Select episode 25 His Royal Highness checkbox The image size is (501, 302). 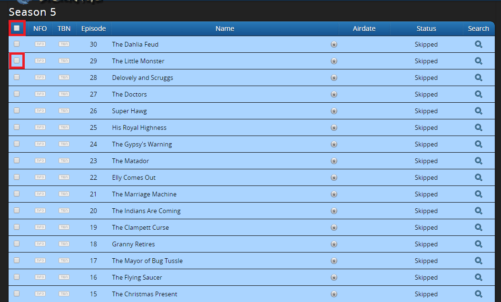click(x=17, y=127)
